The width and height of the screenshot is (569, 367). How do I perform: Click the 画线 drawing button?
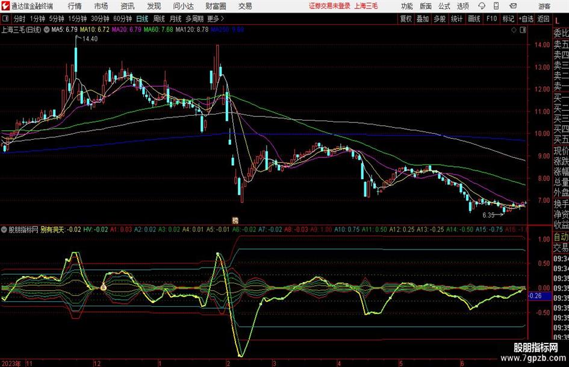474,19
